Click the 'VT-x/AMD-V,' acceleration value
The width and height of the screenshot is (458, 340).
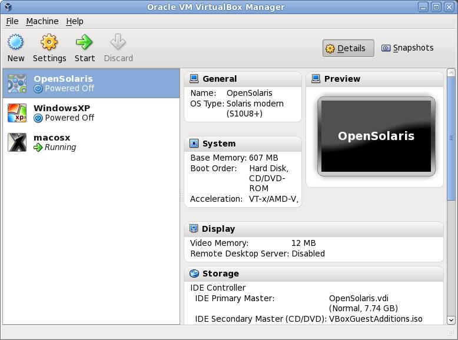pyautogui.click(x=273, y=199)
